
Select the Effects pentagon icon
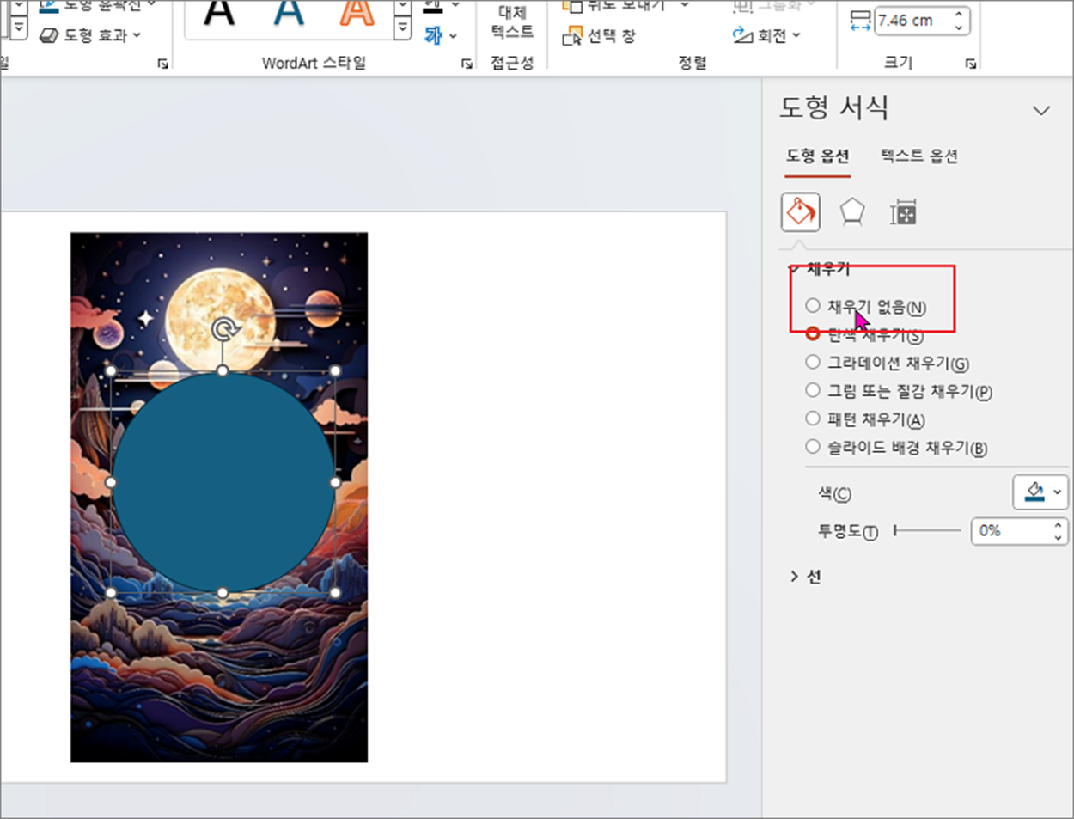pos(851,212)
